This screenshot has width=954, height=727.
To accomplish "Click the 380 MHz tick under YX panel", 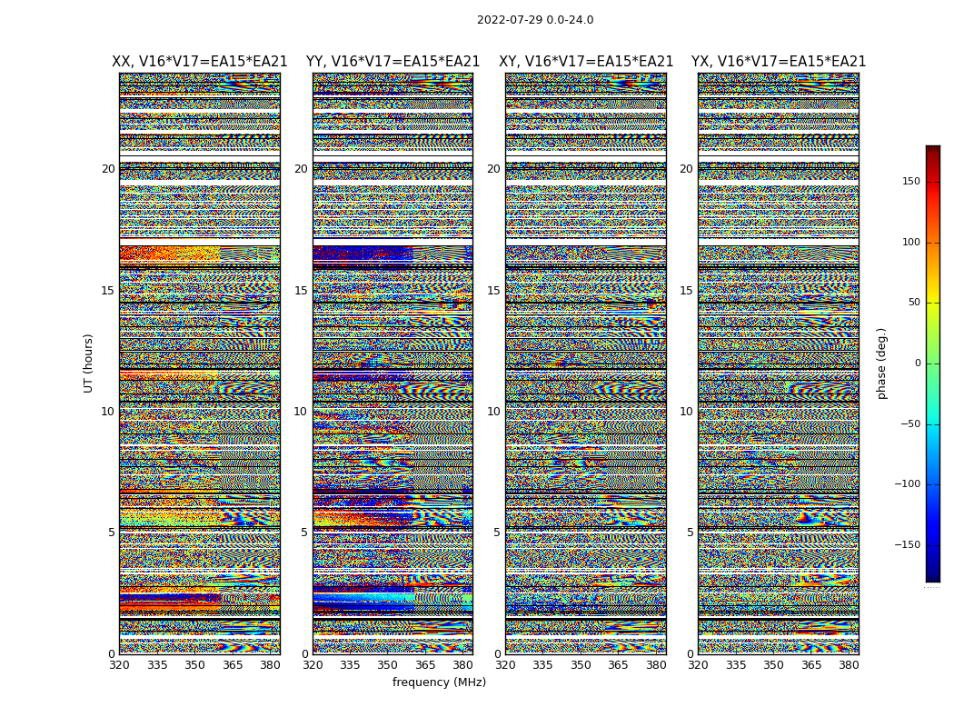I will tap(848, 665).
